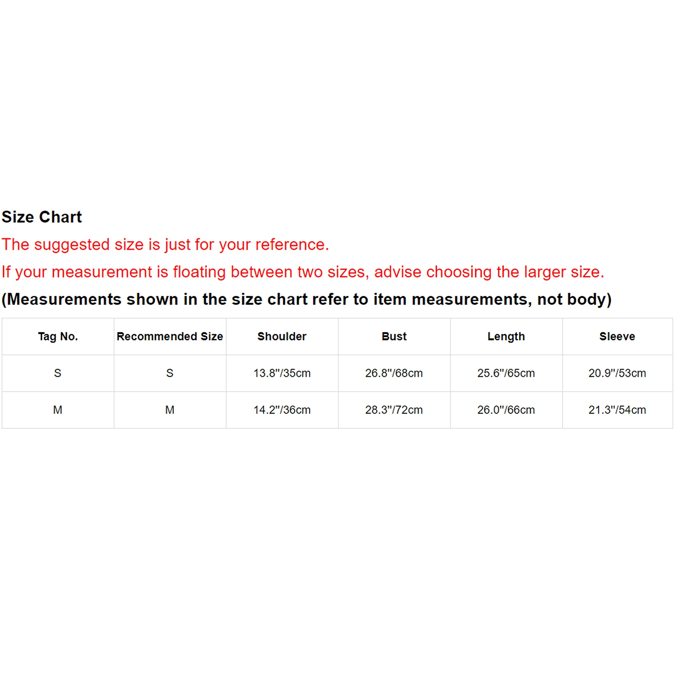Click the 21.3"/54cm sleeve cell
Image resolution: width=675 pixels, height=675 pixels.
click(x=617, y=410)
